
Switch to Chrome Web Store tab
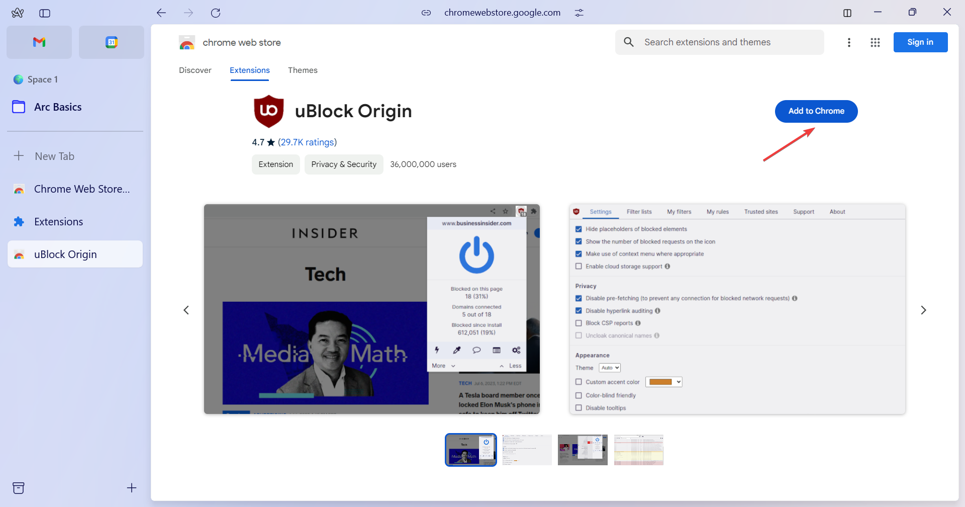click(75, 189)
